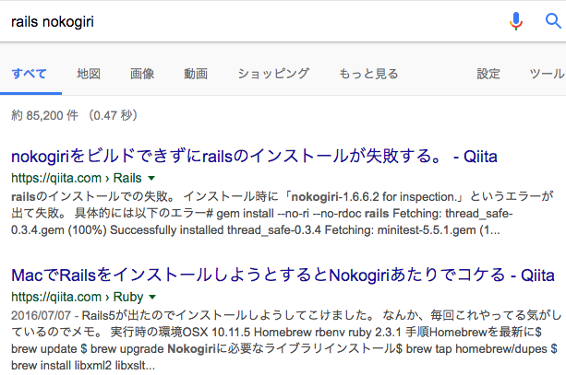
Task: Click the 'https://qiita.com › Rails' URL text
Action: 76,178
